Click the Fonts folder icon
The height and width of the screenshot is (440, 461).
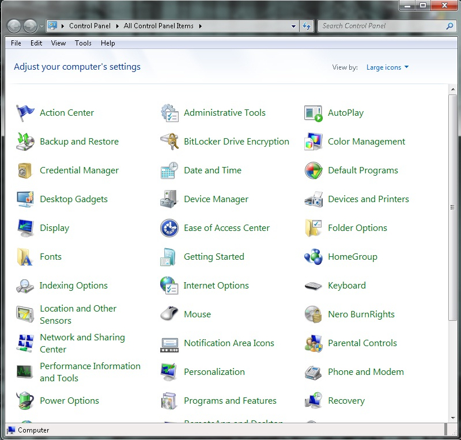pyautogui.click(x=24, y=257)
